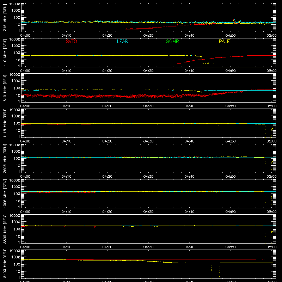Select the 245 MHz [SFU] axis title

point(5,17)
